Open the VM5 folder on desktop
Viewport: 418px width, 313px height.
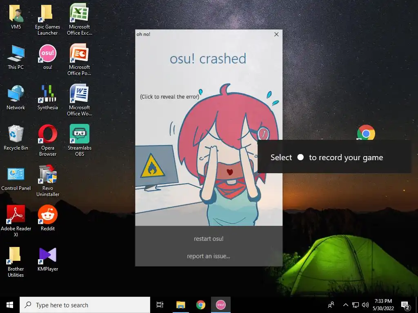(16, 16)
